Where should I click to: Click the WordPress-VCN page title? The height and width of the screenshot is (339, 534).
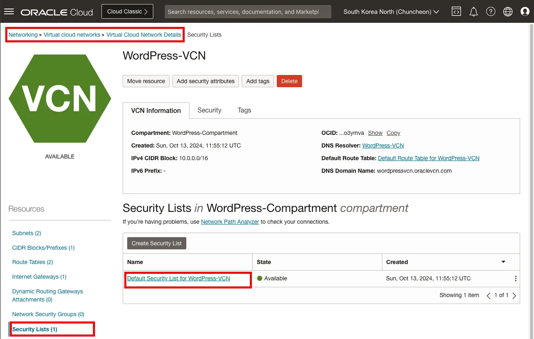(x=164, y=55)
